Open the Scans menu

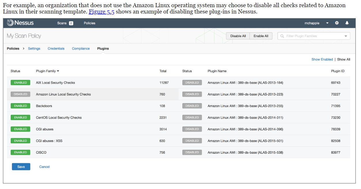[x=62, y=23]
